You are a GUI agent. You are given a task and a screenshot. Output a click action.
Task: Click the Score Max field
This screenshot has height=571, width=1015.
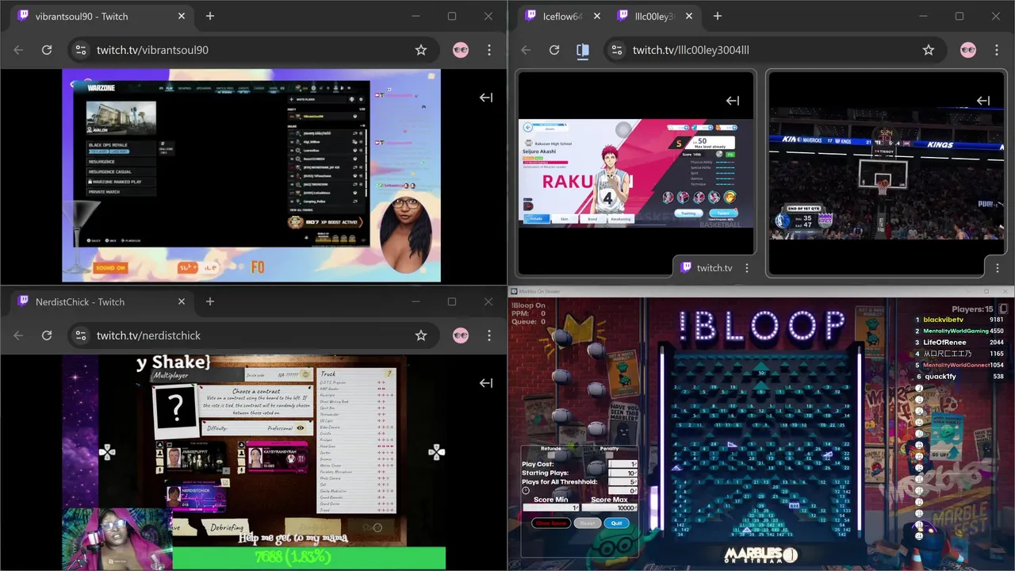tap(610, 508)
